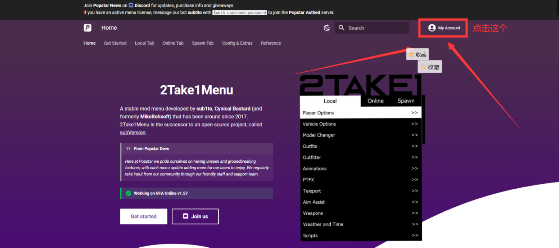The image size is (559, 248).
Task: Switch to Spawn Tab section
Action: (x=203, y=43)
